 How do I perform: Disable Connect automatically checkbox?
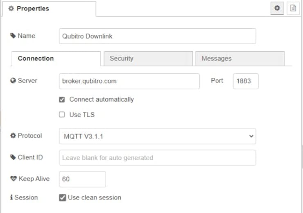point(62,100)
